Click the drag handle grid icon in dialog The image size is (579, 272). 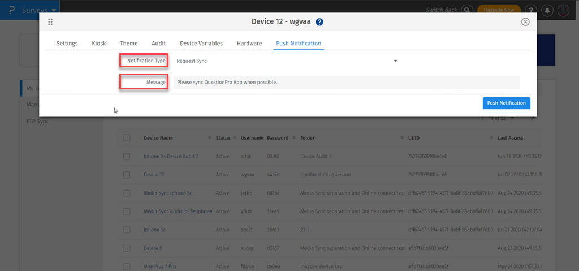coord(50,22)
